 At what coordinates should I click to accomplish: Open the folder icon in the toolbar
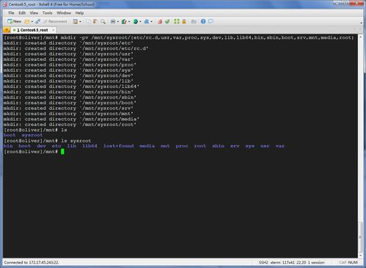[27, 21]
